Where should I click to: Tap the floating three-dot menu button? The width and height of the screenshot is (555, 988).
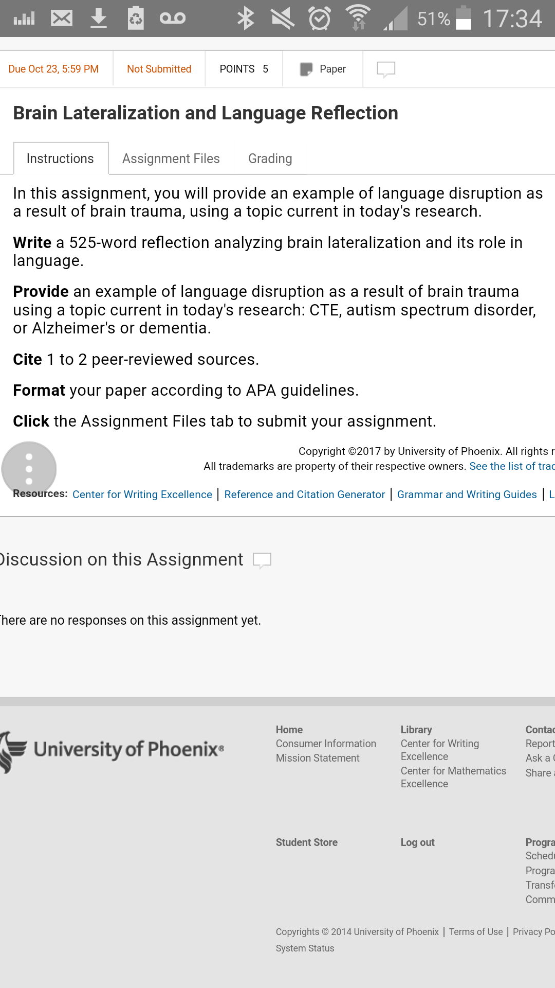pos(29,469)
